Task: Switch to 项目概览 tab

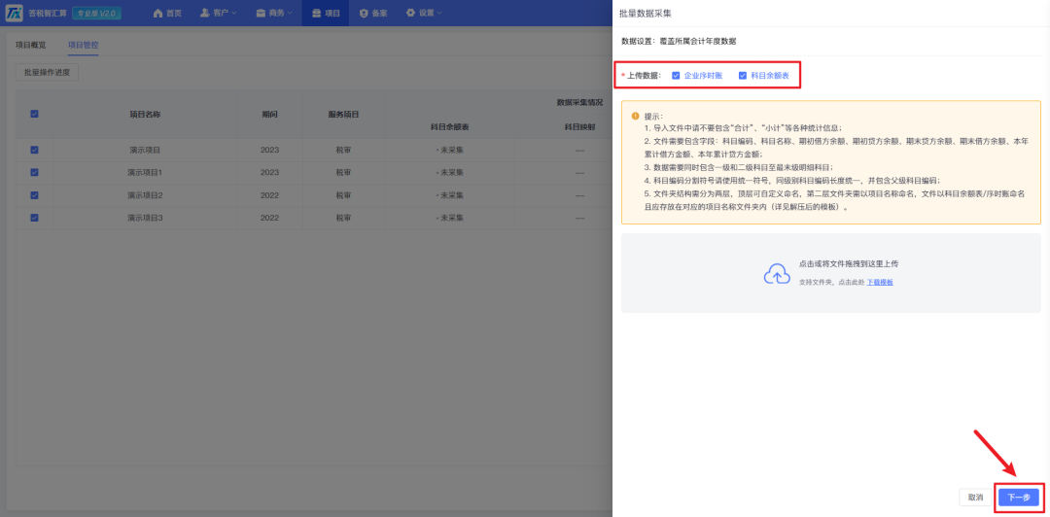Action: click(x=31, y=46)
